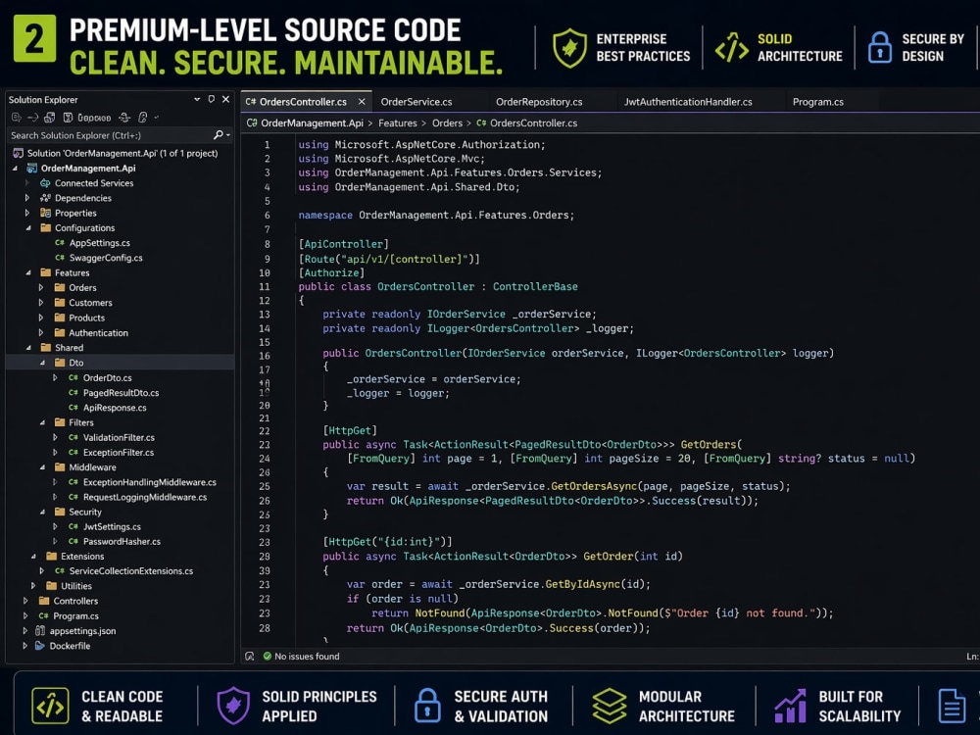
Task: Select ValidationFilter.cs file
Action: point(120,437)
